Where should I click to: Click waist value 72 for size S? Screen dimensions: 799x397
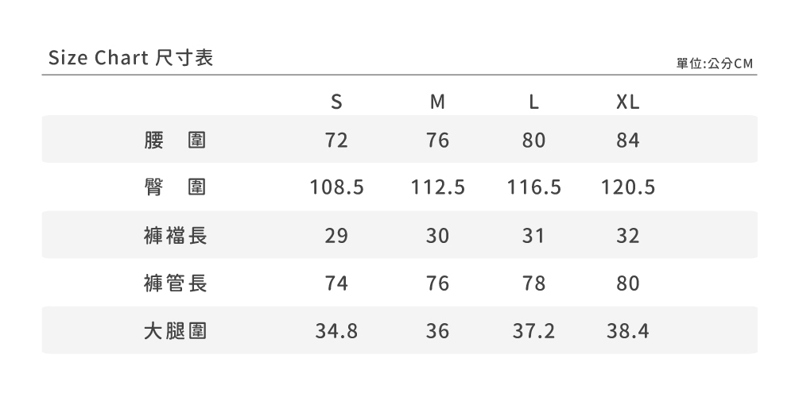point(337,141)
